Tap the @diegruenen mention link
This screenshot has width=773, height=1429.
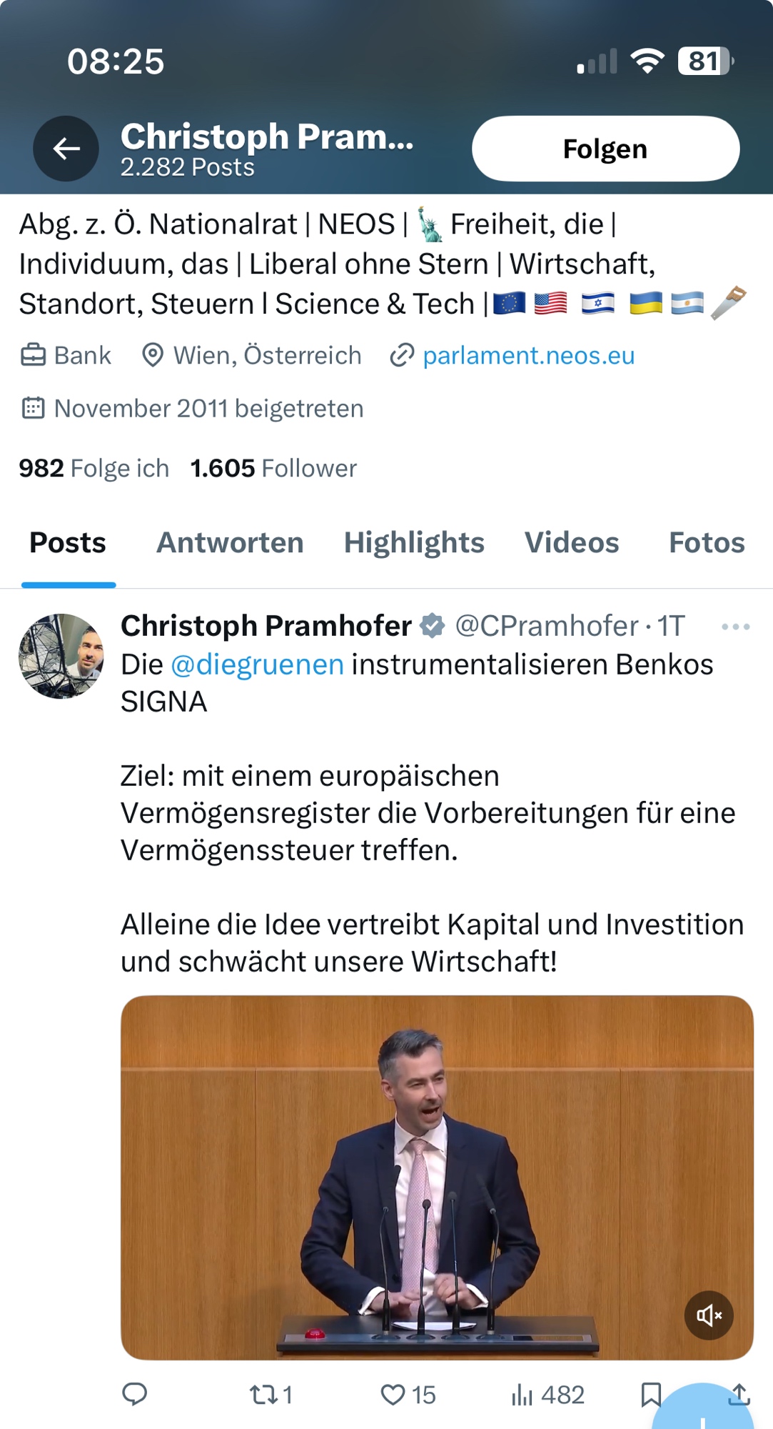[x=258, y=664]
